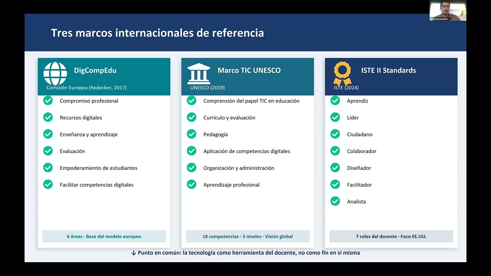The height and width of the screenshot is (276, 491).
Task: Click the checkmark beside Colaborador
Action: (335, 151)
